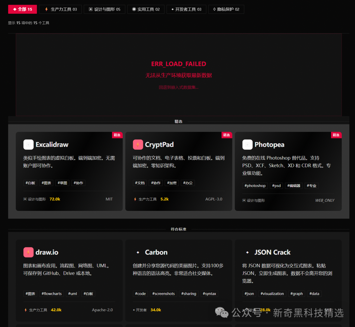Click the #data tag on JSON Crack
The image size is (355, 327).
314,294
